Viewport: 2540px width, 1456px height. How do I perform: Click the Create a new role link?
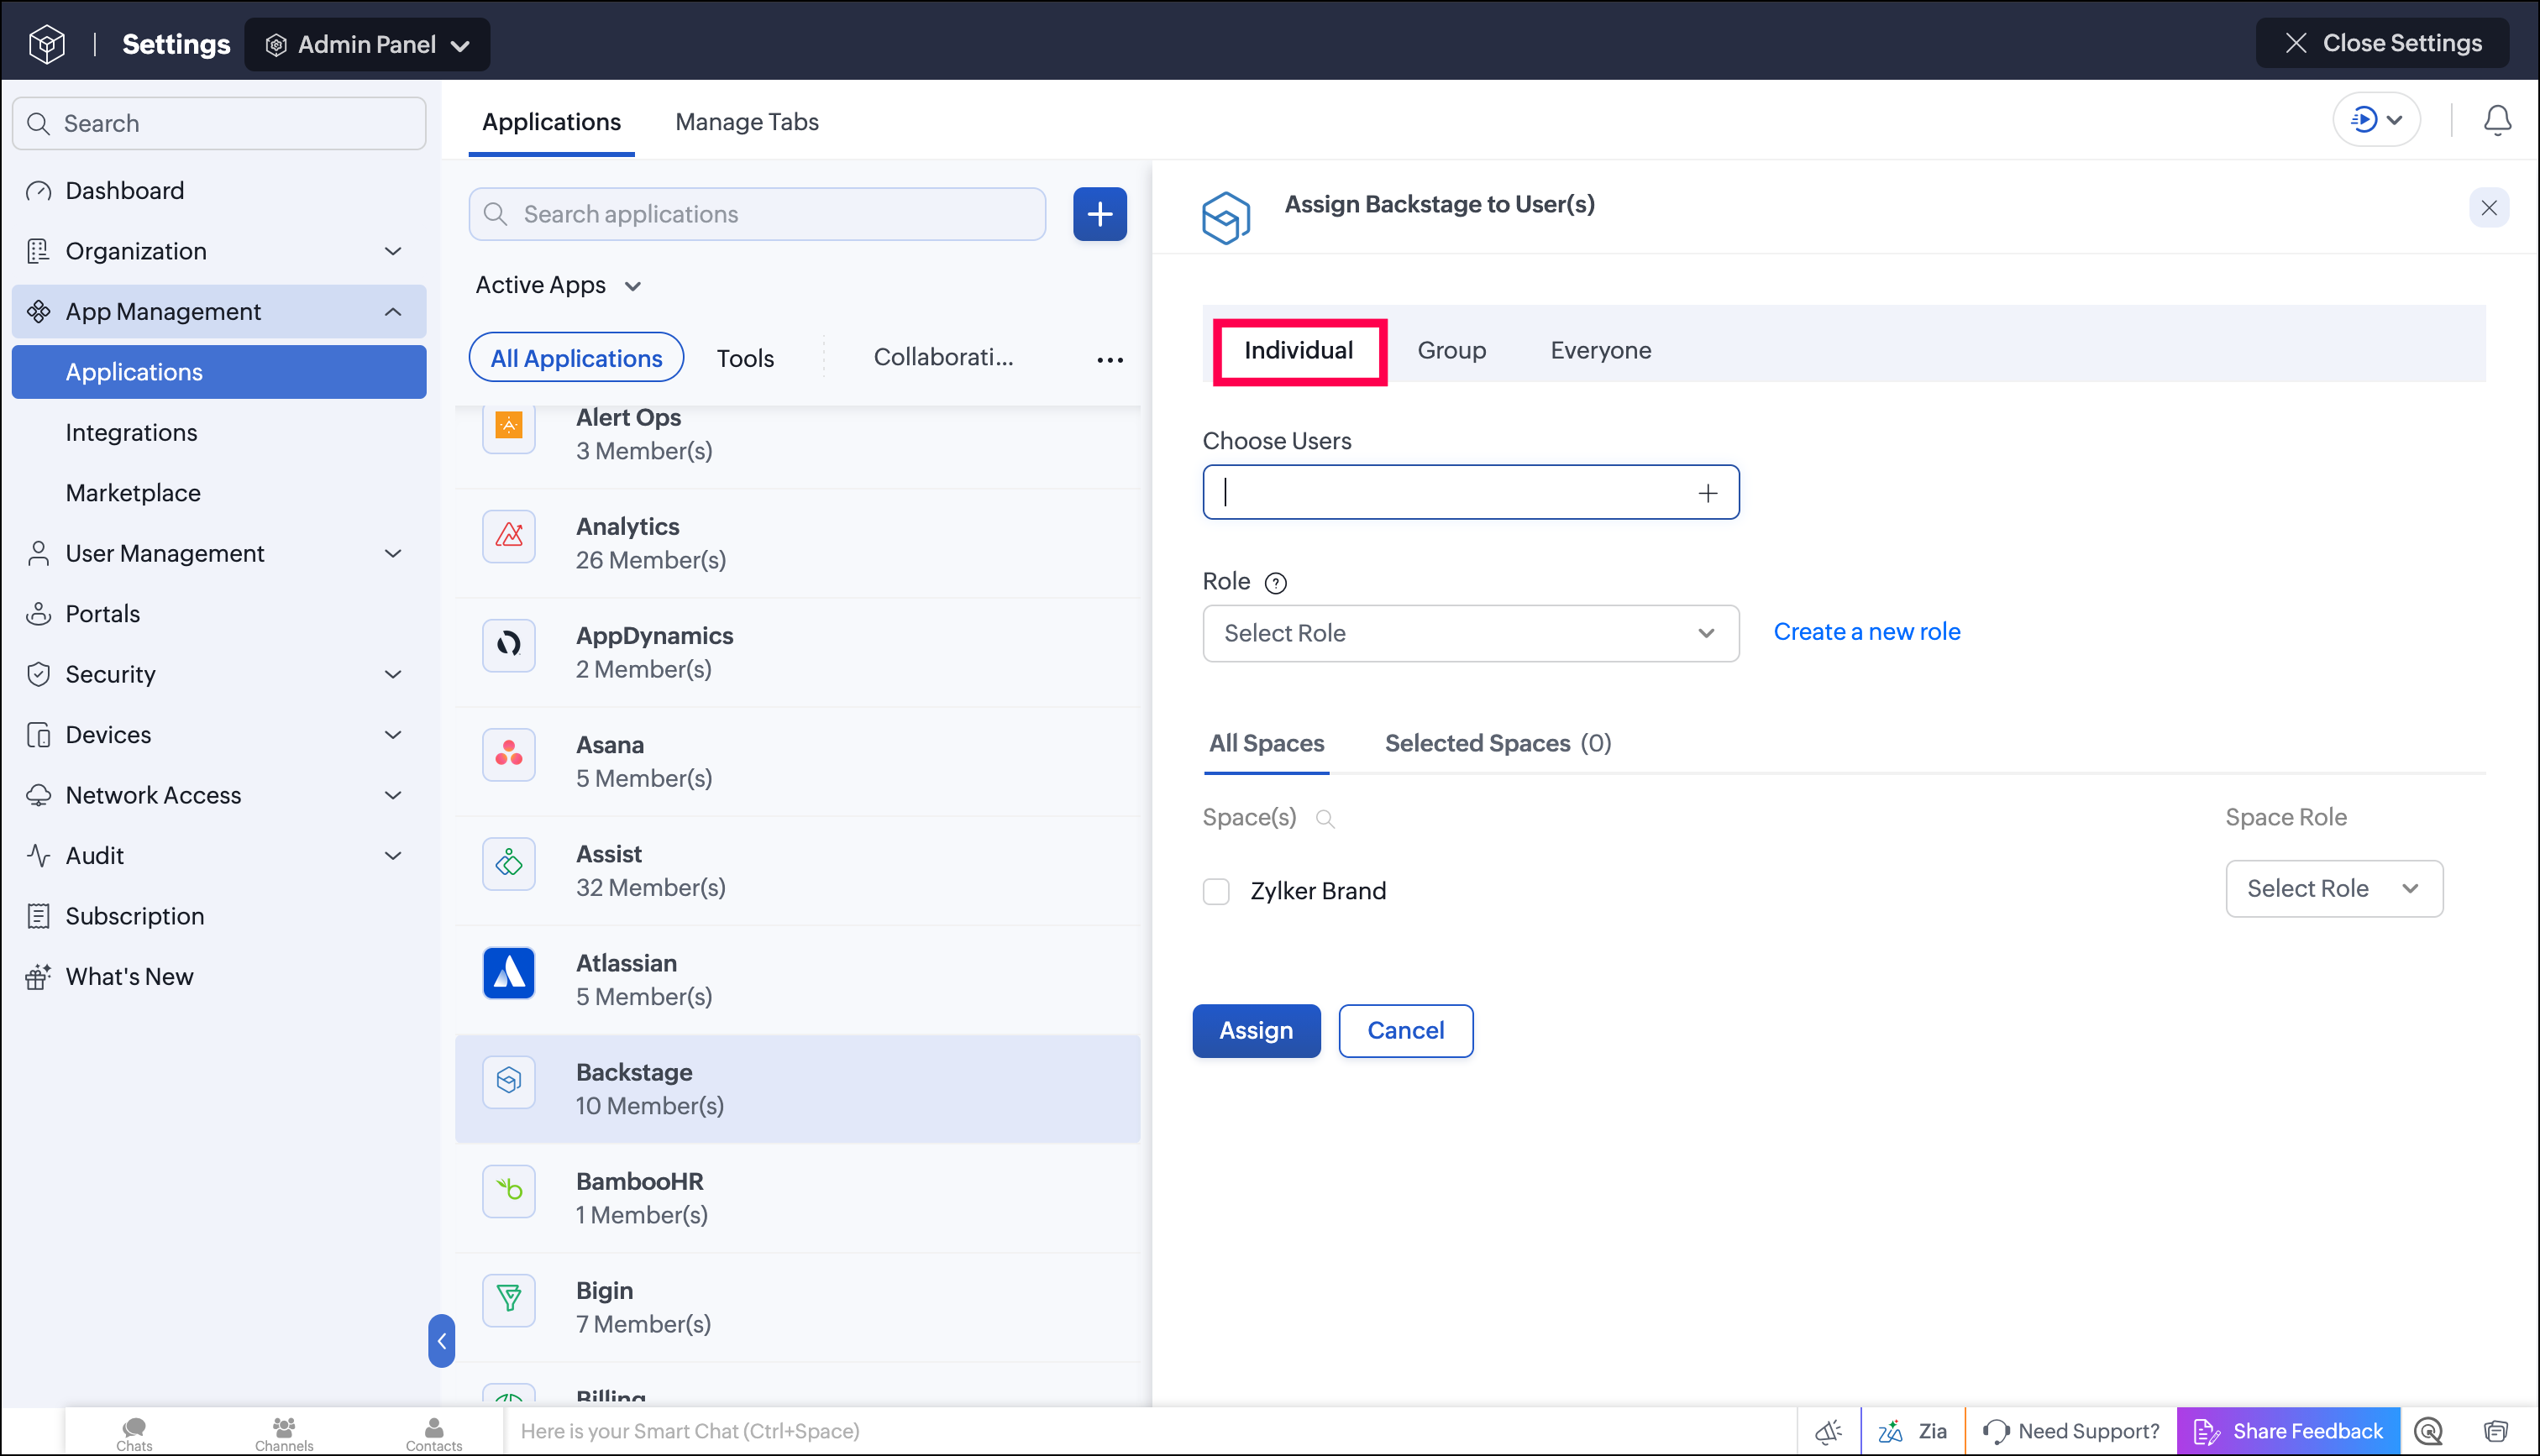point(1866,632)
